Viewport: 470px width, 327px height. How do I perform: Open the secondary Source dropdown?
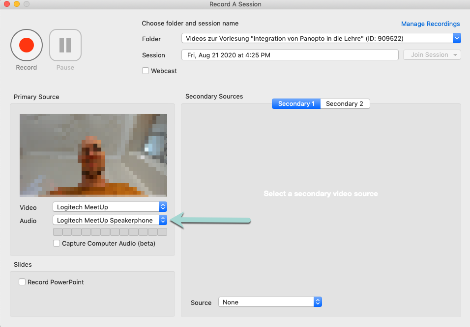pyautogui.click(x=269, y=302)
